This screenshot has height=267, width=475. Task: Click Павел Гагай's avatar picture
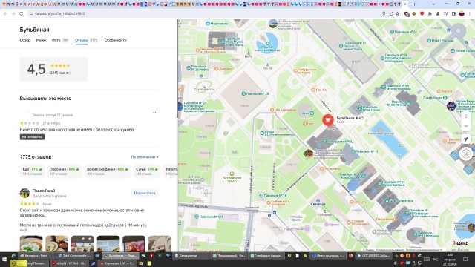24,193
